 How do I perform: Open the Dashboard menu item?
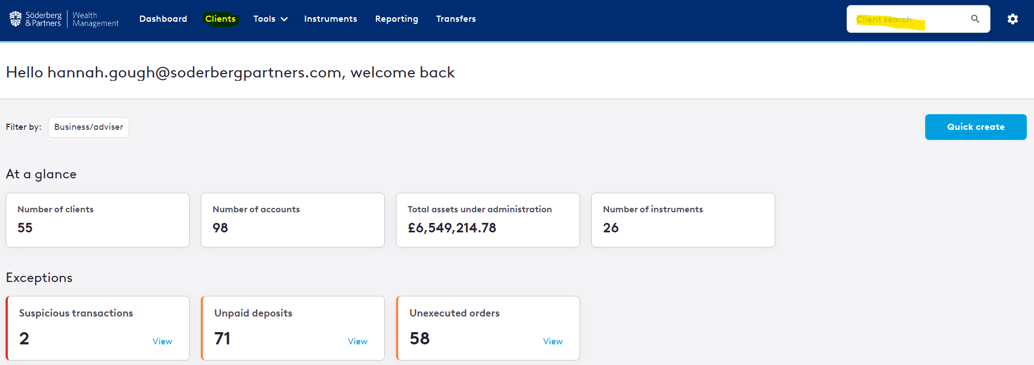[163, 19]
